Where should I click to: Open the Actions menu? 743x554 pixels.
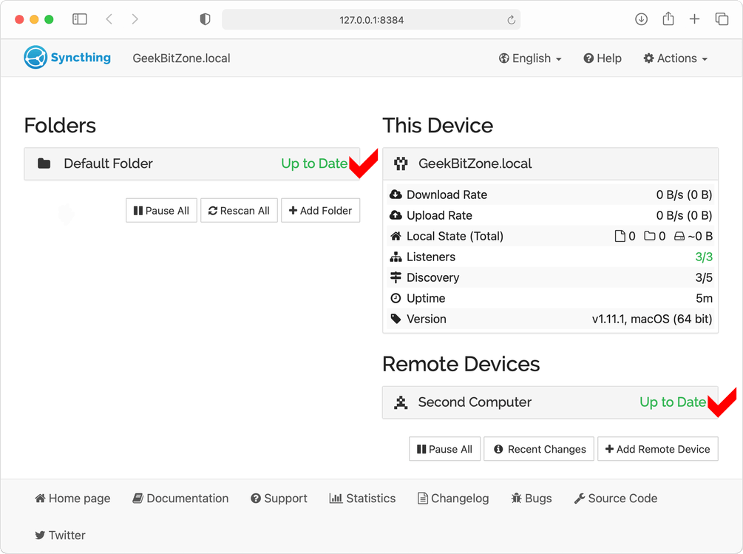point(675,58)
